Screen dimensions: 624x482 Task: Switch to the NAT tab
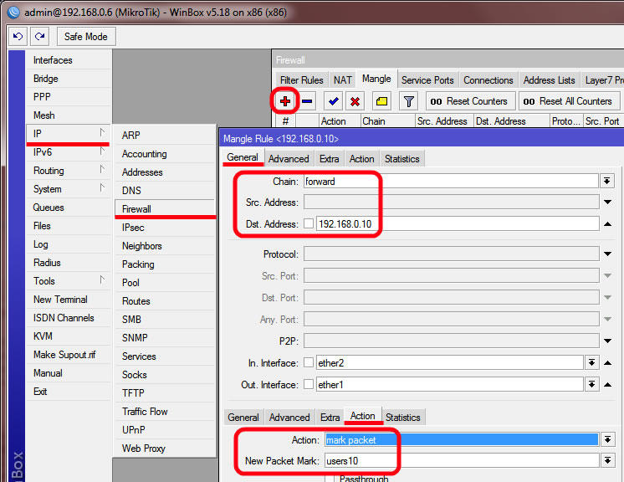[x=343, y=80]
